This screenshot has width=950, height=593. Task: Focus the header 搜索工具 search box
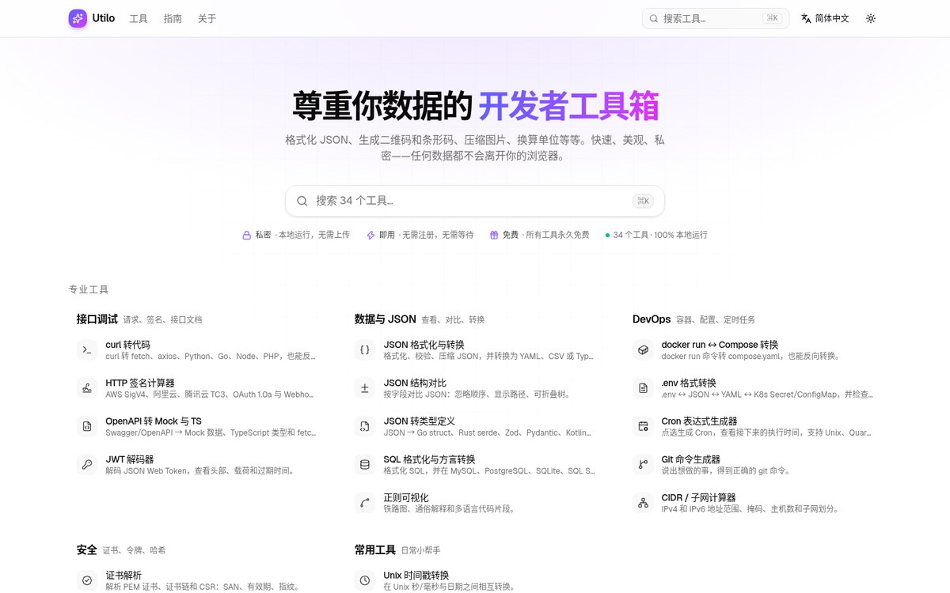[716, 18]
